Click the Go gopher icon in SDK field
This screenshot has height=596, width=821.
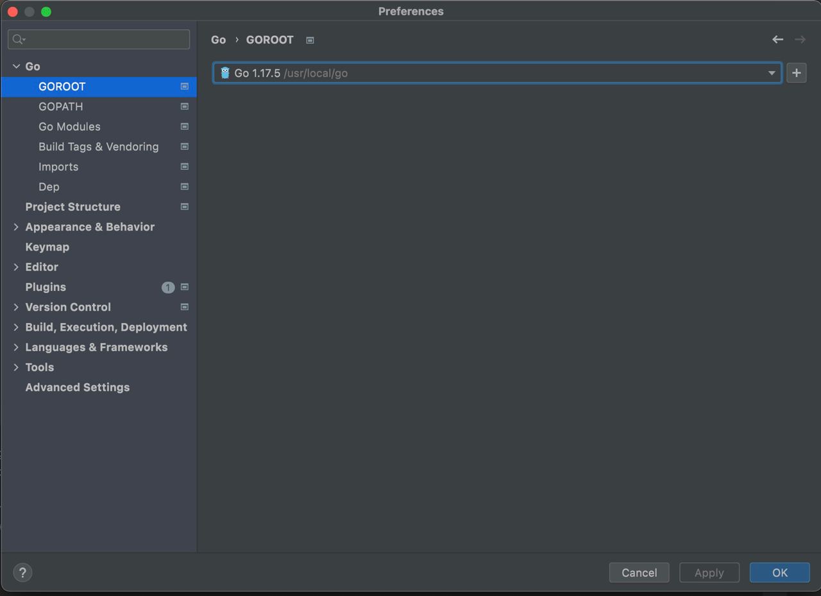(x=224, y=73)
